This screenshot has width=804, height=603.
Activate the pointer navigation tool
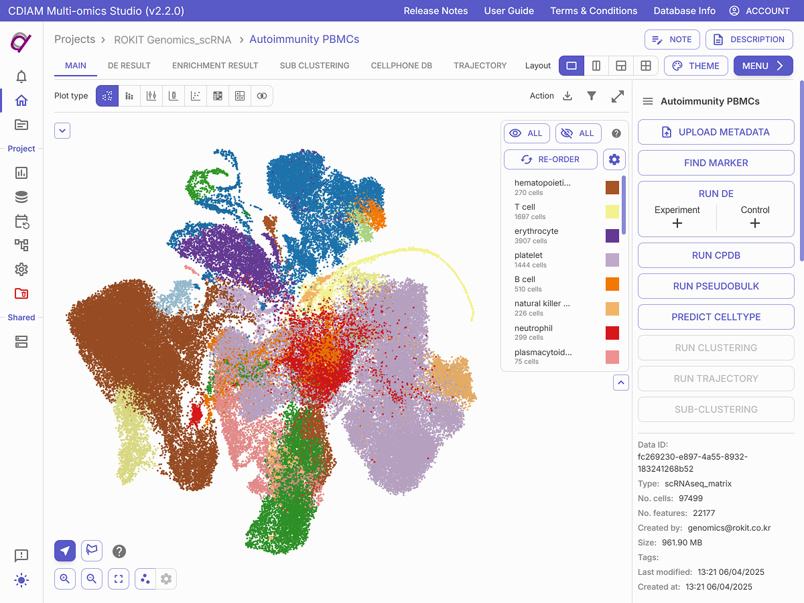(x=65, y=551)
